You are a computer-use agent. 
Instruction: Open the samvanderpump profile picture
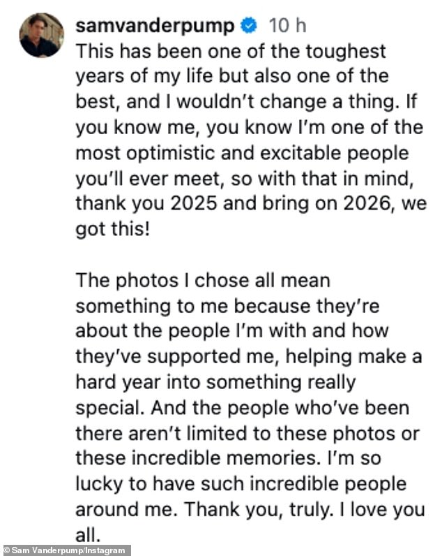[41, 35]
